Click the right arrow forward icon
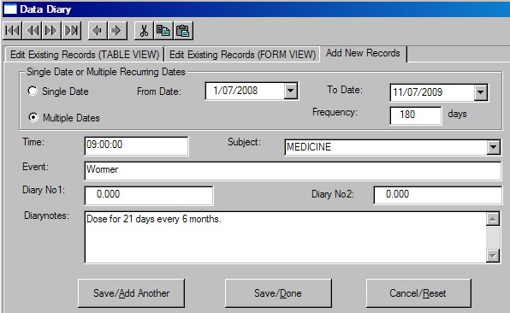The image size is (510, 313). 116,31
